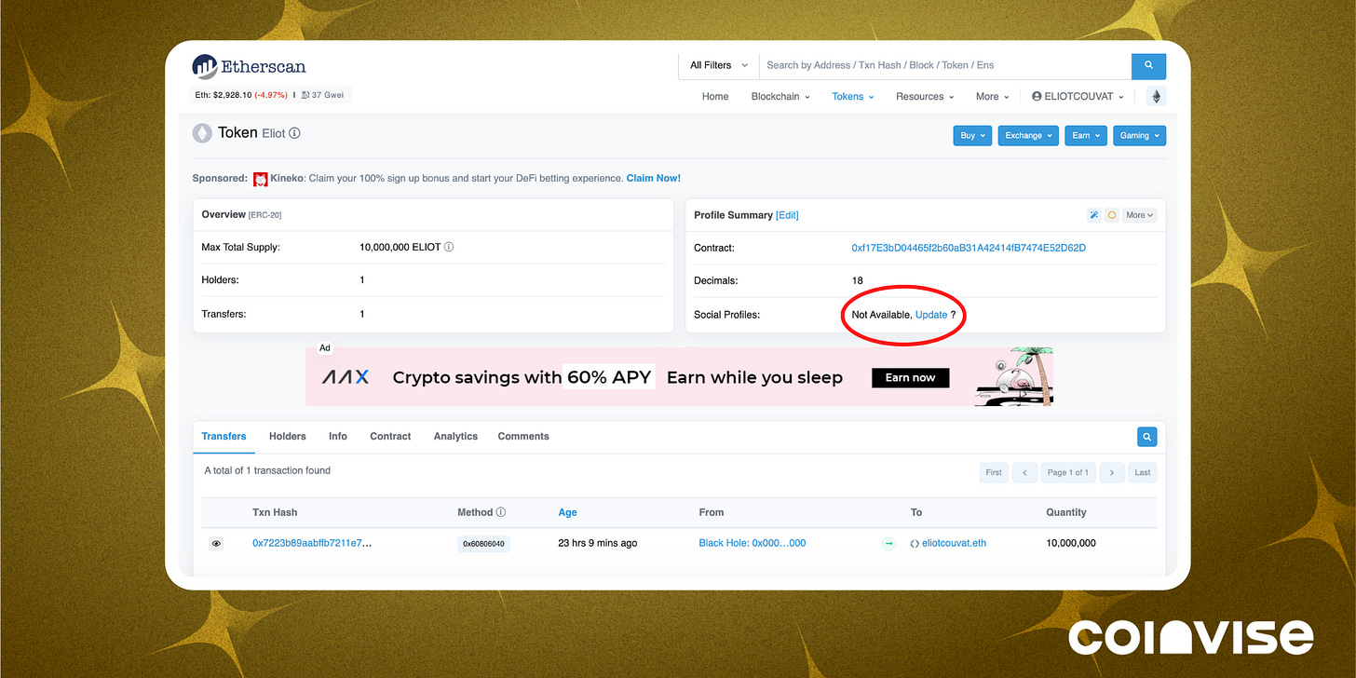Click the search by address input field
Image resolution: width=1356 pixels, height=678 pixels.
945,65
